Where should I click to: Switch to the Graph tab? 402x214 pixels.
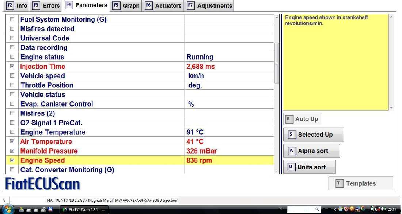pos(126,5)
